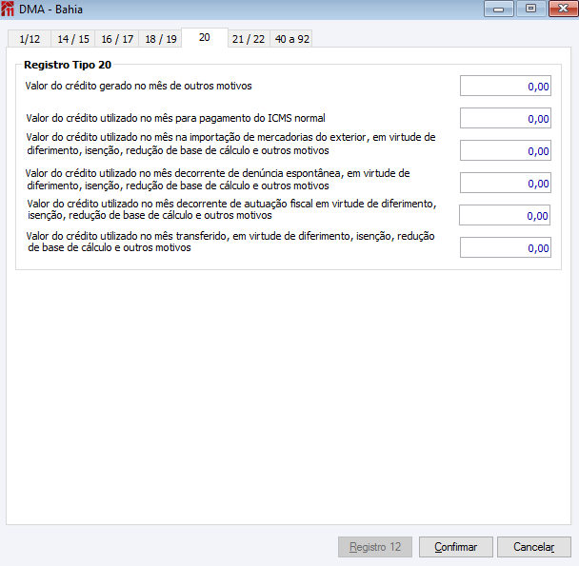Click label about pagamento do ICMS normal
This screenshot has width=579, height=566.
pyautogui.click(x=176, y=119)
